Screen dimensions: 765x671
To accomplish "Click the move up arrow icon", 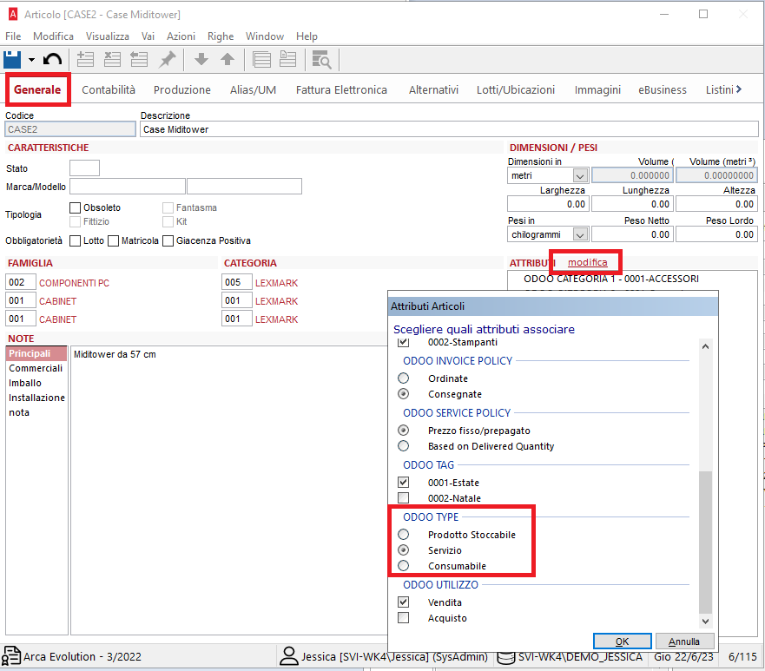I will pos(228,59).
